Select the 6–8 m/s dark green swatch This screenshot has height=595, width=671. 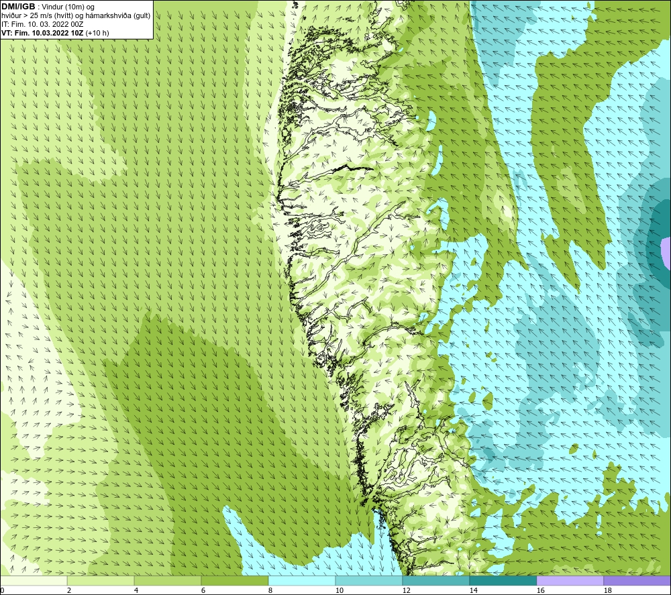(234, 580)
